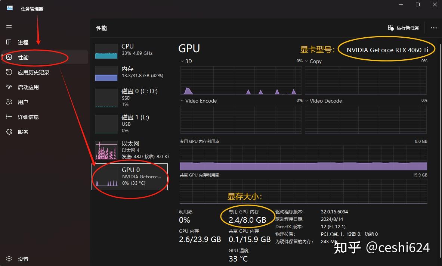Click the 2.4/8.0 GB dedicated memory value
The image size is (442, 266).
pyautogui.click(x=247, y=220)
